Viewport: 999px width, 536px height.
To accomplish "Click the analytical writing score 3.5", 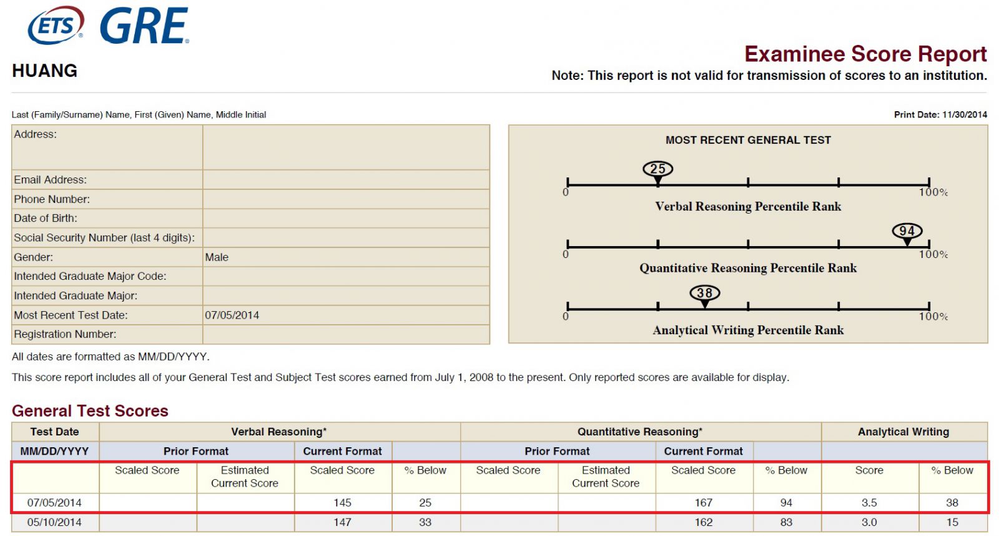I will tap(869, 503).
